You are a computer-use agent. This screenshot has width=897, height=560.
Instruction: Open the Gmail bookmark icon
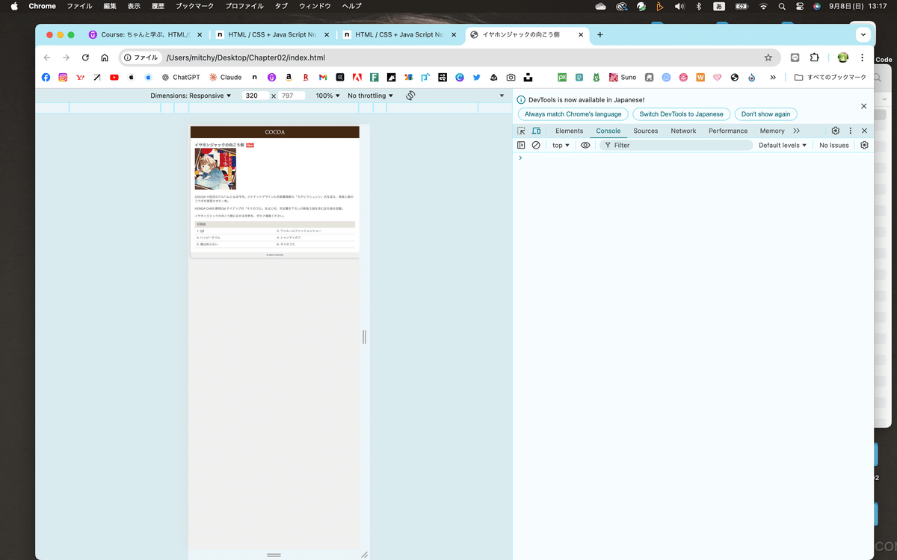[x=323, y=77]
